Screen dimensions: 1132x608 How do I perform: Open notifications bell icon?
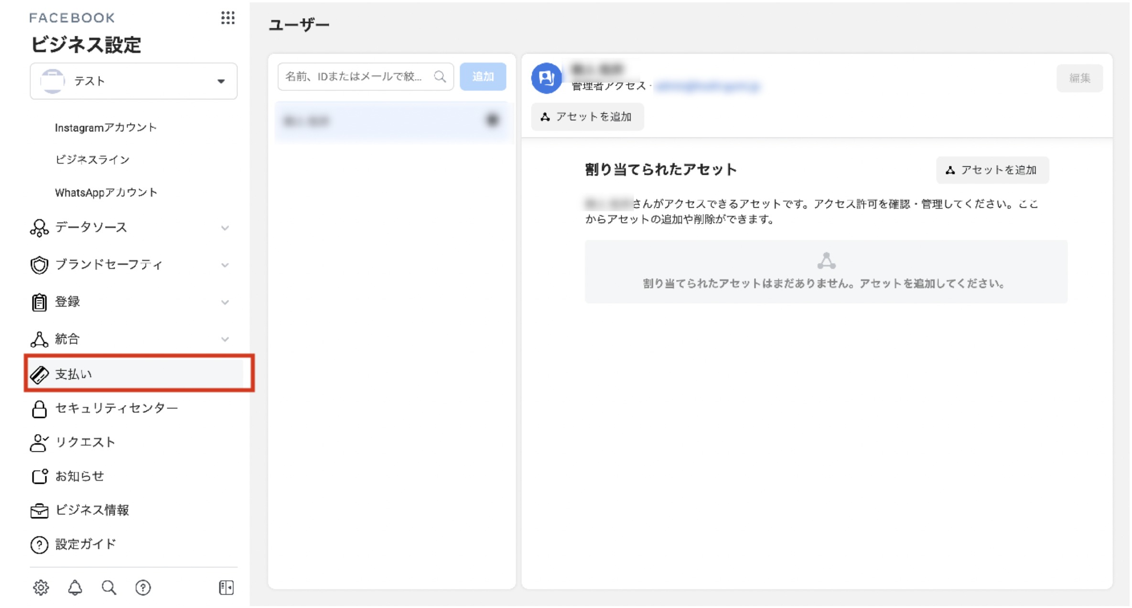click(75, 587)
